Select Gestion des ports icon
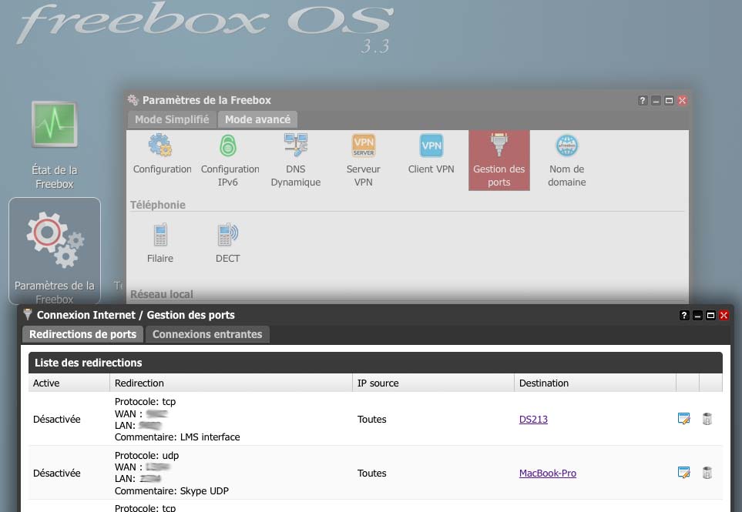This screenshot has height=512, width=742. click(x=499, y=159)
